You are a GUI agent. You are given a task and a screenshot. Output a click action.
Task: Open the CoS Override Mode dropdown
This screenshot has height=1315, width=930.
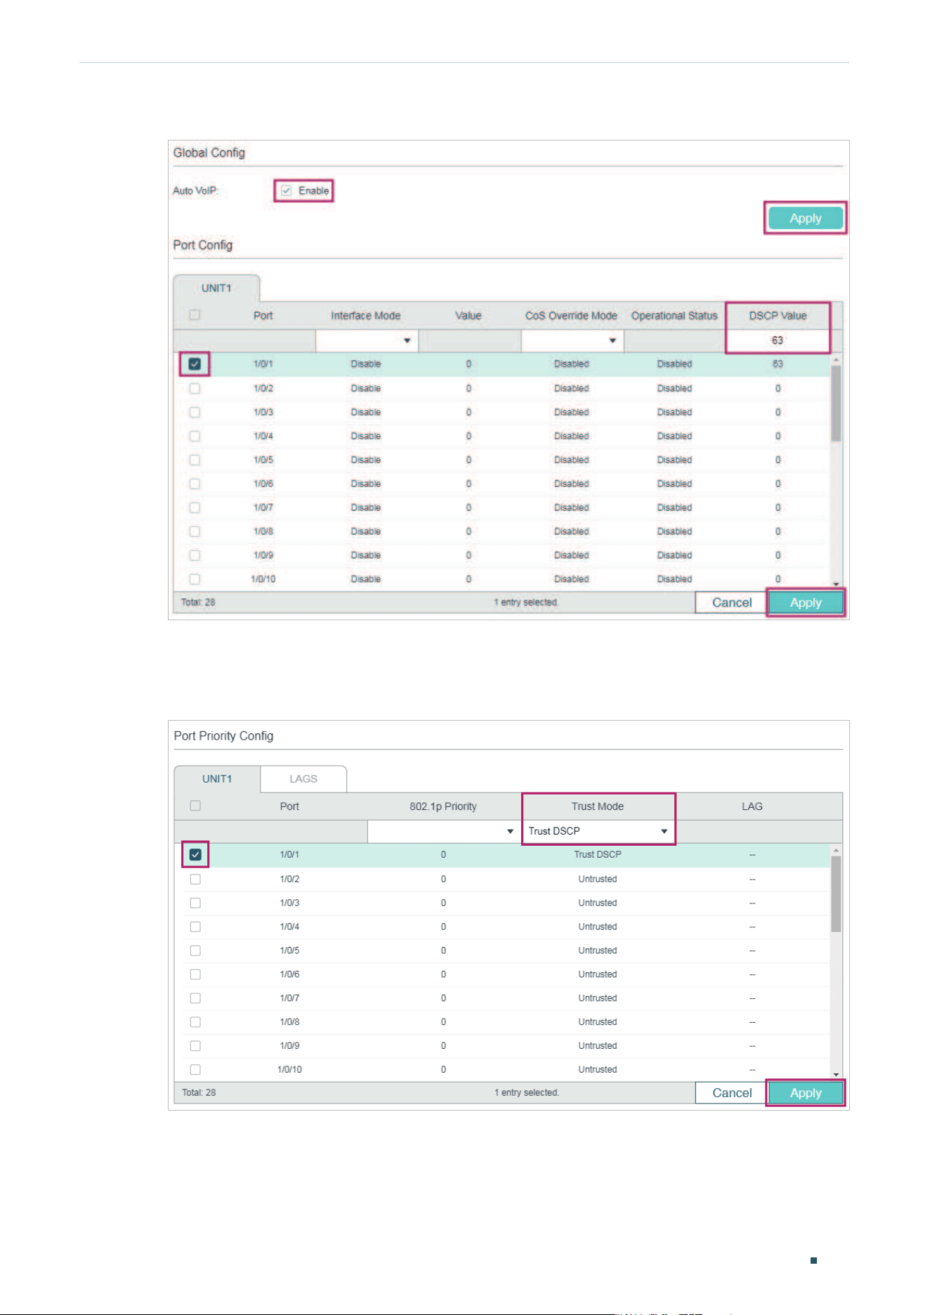572,340
